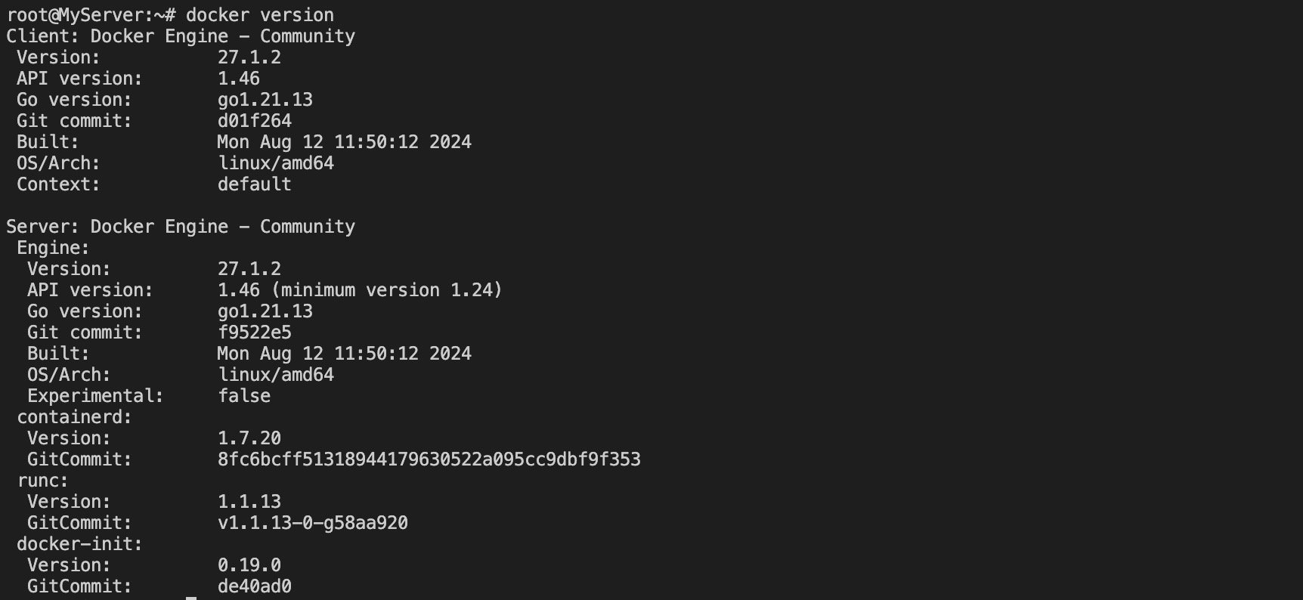Select docker-init GitCommit de40ad0
The image size is (1303, 600).
pos(255,586)
